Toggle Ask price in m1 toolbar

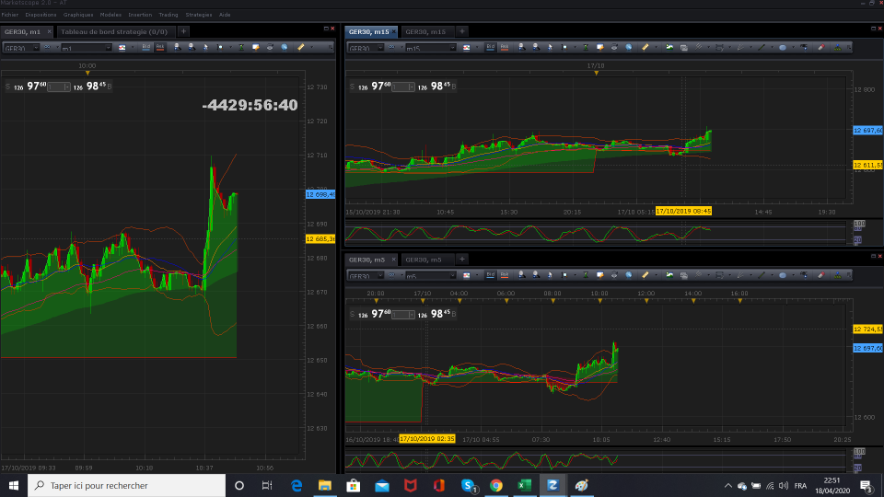pyautogui.click(x=160, y=47)
